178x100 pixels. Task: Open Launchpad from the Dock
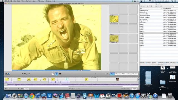click(14, 96)
